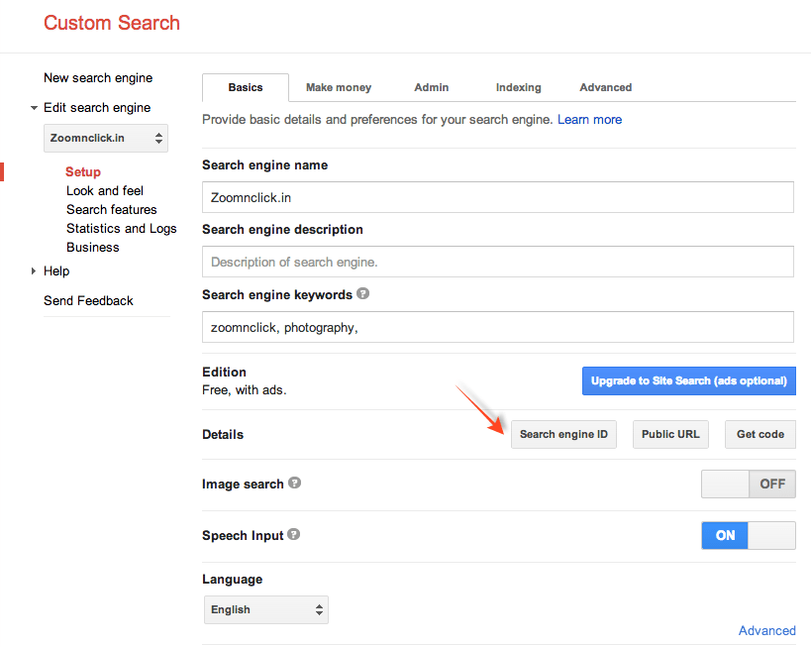Switch to the Admin tab

431,87
